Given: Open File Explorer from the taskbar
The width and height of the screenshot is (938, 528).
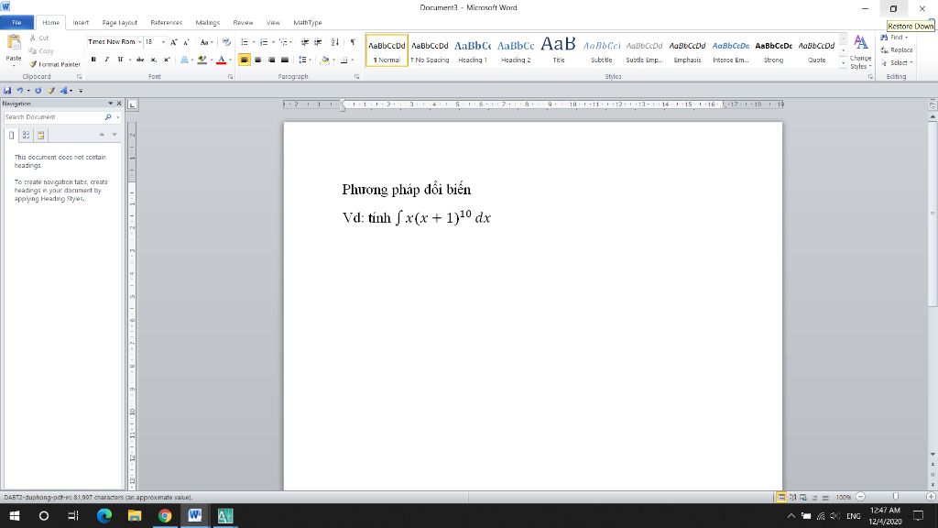Looking at the screenshot, I should click(135, 515).
